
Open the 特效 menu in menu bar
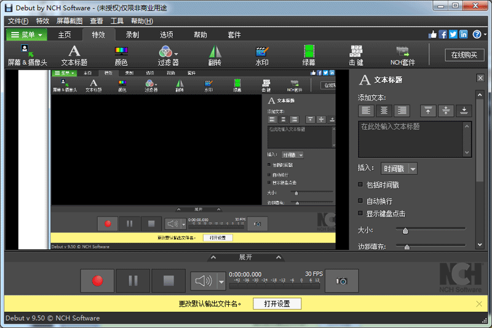42,21
